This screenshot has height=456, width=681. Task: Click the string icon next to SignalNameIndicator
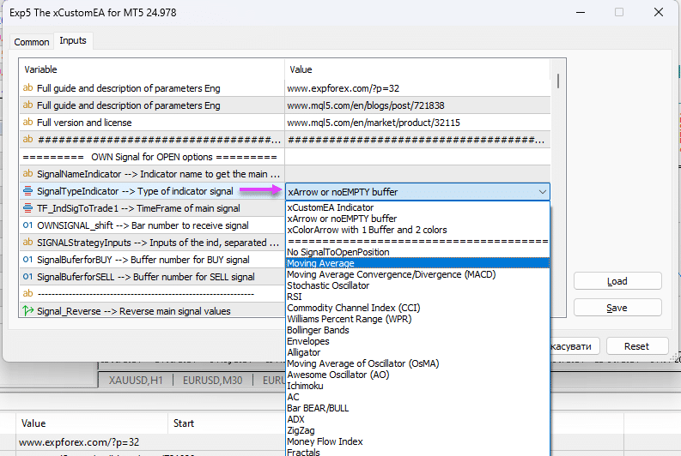pyautogui.click(x=28, y=174)
